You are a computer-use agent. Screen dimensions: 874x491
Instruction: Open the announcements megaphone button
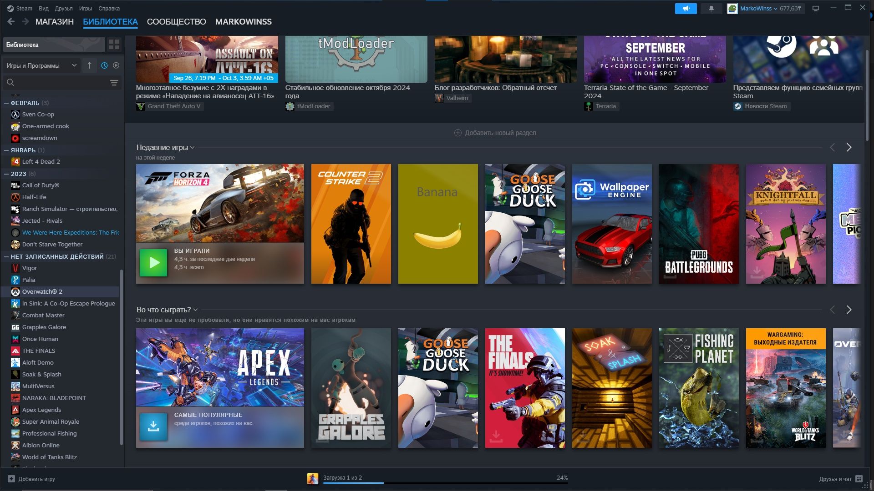(x=686, y=8)
